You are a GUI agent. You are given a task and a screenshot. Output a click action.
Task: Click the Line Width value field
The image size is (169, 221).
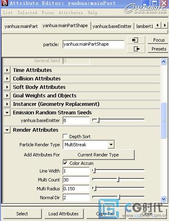(76, 171)
